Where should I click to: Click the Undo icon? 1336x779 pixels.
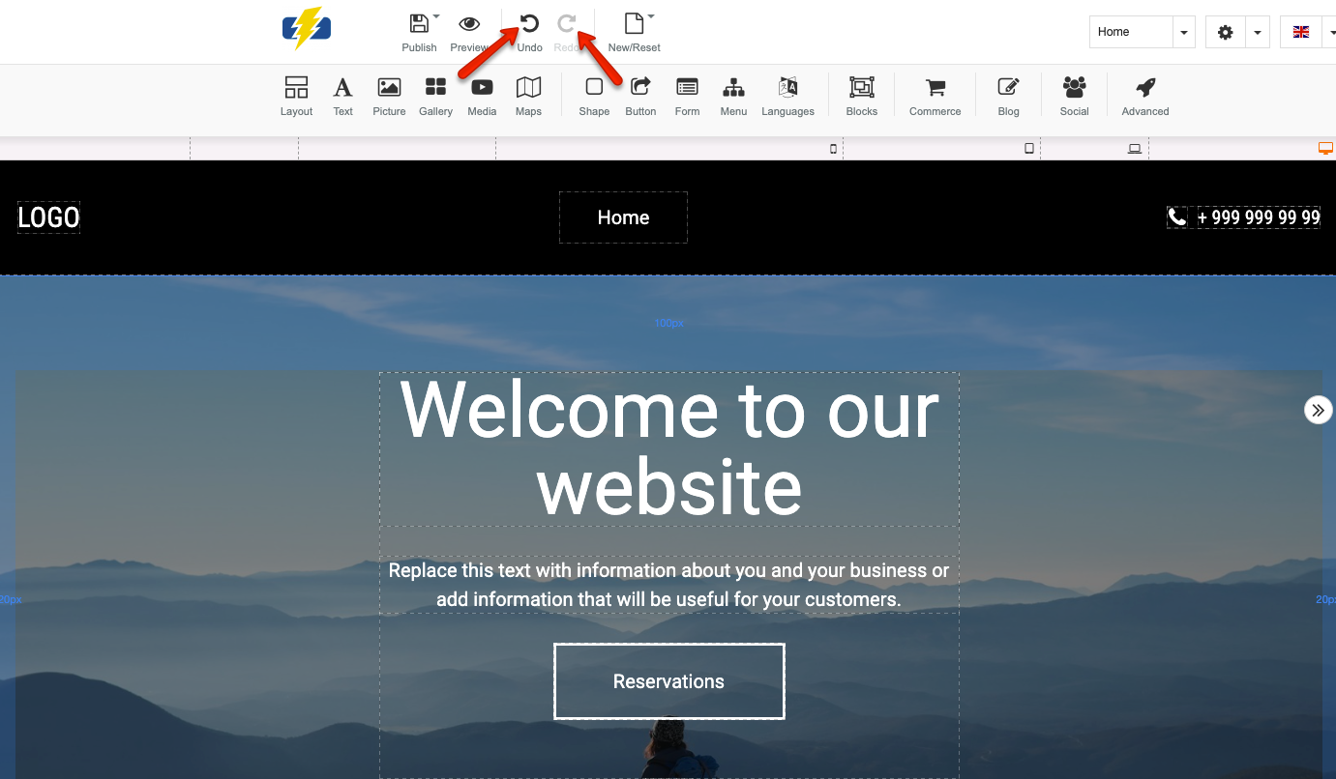[528, 24]
